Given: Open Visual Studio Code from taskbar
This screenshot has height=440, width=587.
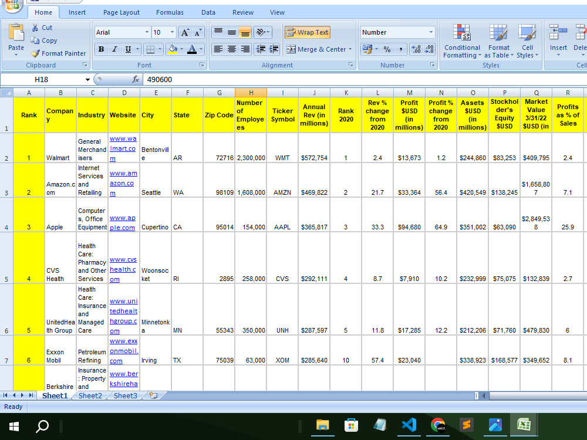Looking at the screenshot, I should point(409,425).
